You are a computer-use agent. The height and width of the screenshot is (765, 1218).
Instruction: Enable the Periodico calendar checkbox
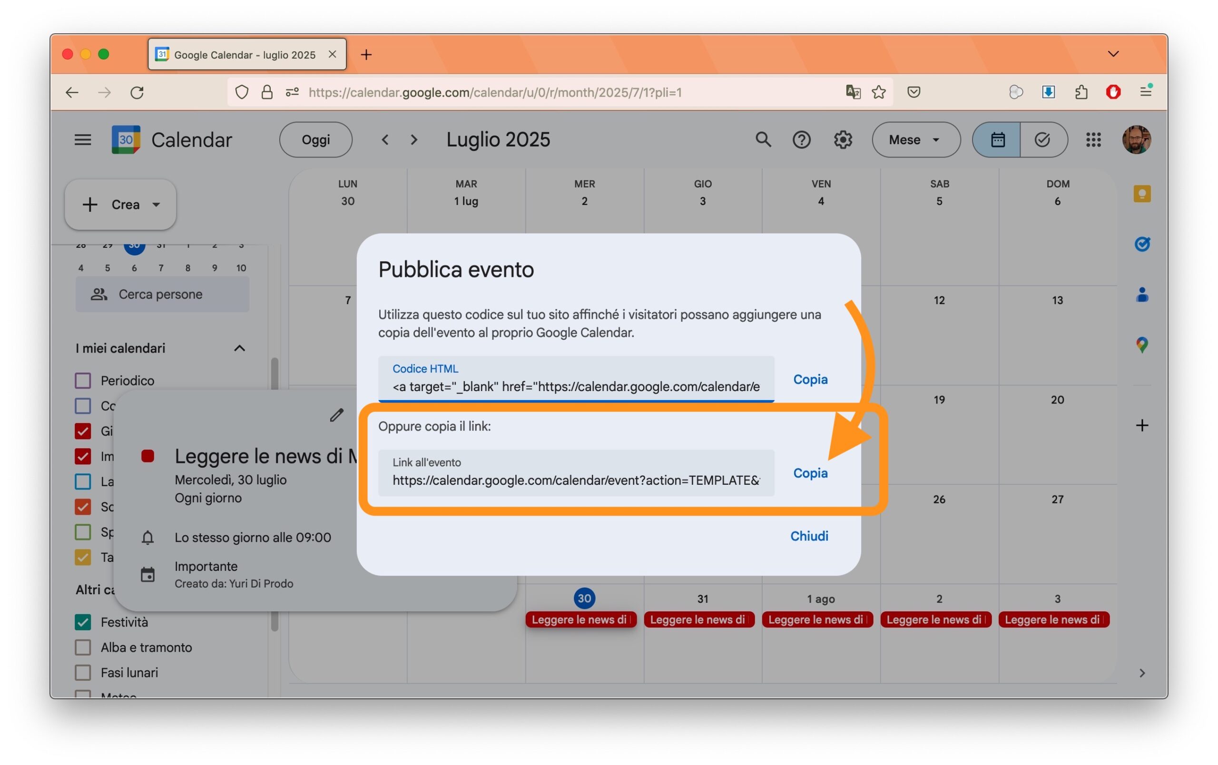[83, 380]
